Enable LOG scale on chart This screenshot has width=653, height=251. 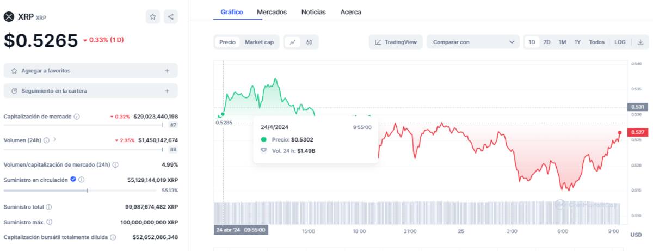(620, 42)
